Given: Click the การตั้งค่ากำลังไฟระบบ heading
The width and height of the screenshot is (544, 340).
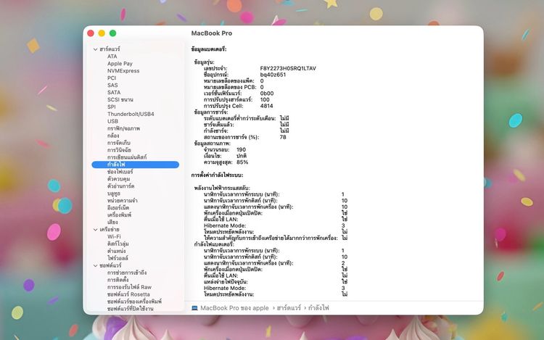Looking at the screenshot, I should point(217,175).
